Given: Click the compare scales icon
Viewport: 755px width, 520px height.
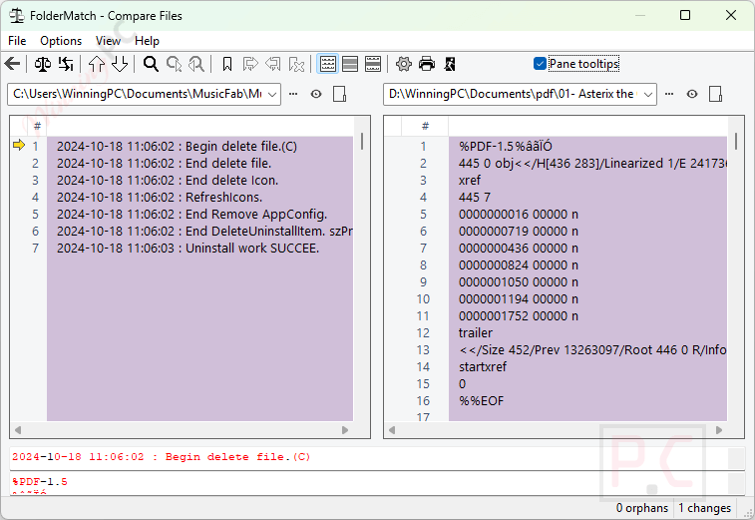Looking at the screenshot, I should [42, 64].
